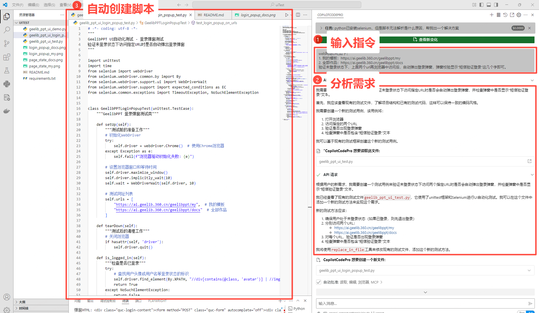
Task: Toggle primary sidebar layout button
Action: pos(481,5)
